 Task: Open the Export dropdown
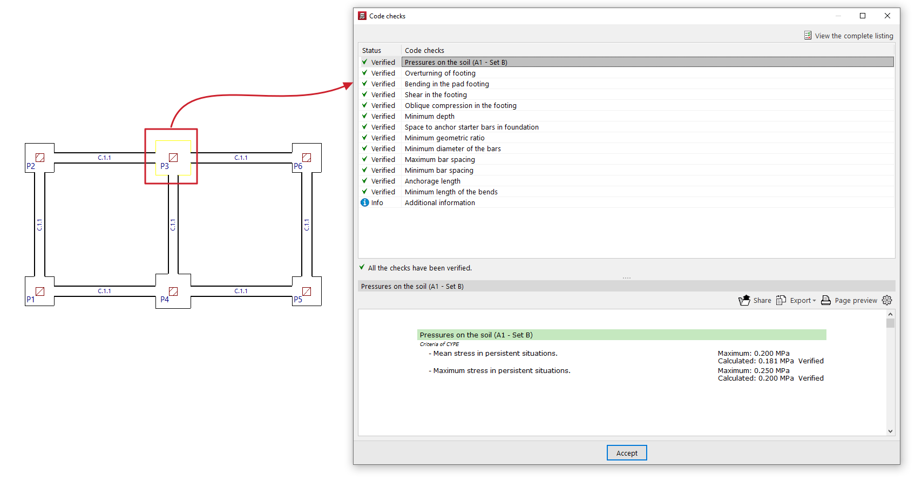click(796, 300)
